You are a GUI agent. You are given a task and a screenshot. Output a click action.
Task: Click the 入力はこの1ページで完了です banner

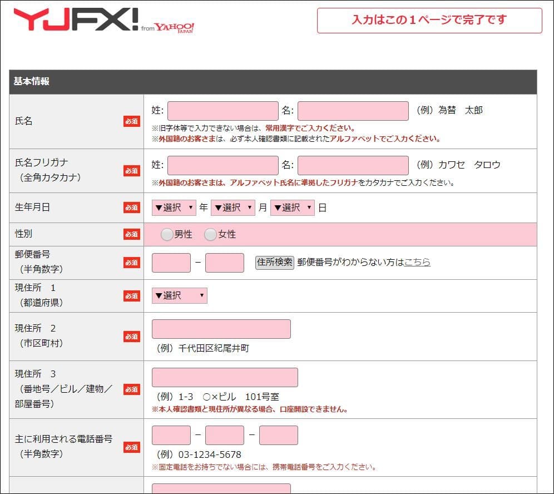429,21
